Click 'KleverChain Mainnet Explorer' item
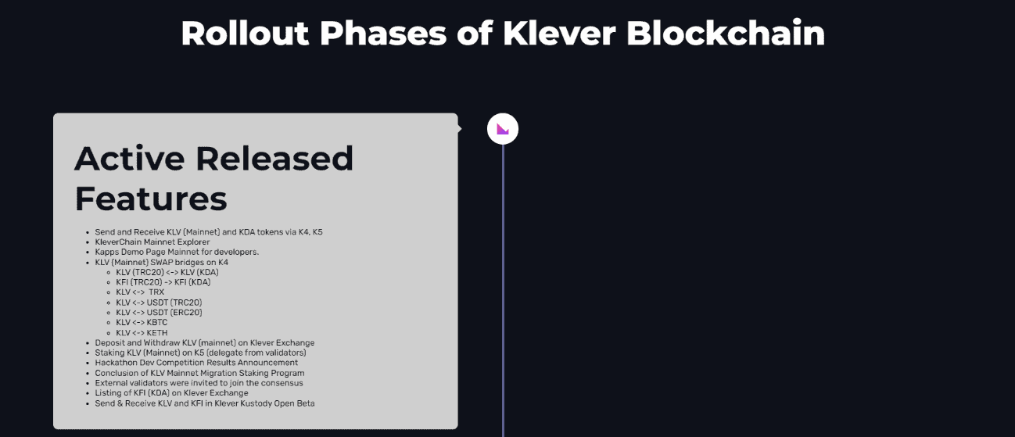Image resolution: width=1015 pixels, height=437 pixels. click(x=152, y=242)
